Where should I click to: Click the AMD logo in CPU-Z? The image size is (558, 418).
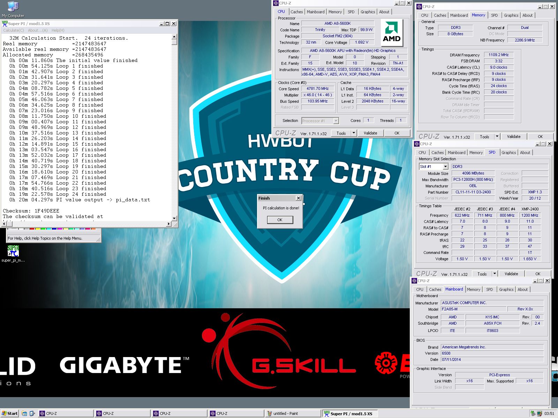392,33
